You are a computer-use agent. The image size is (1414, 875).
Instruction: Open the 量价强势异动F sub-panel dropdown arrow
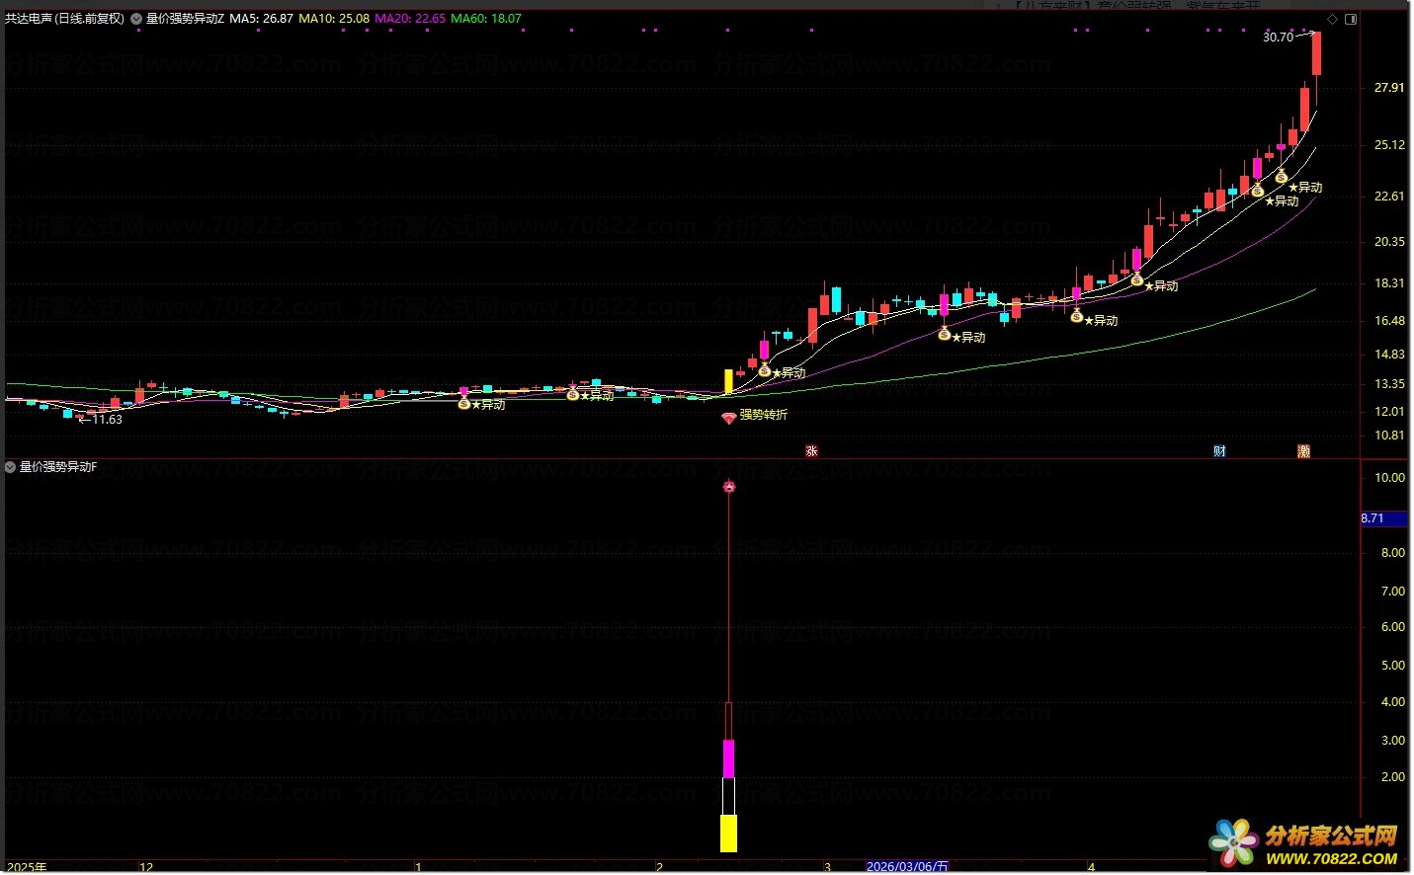[10, 467]
